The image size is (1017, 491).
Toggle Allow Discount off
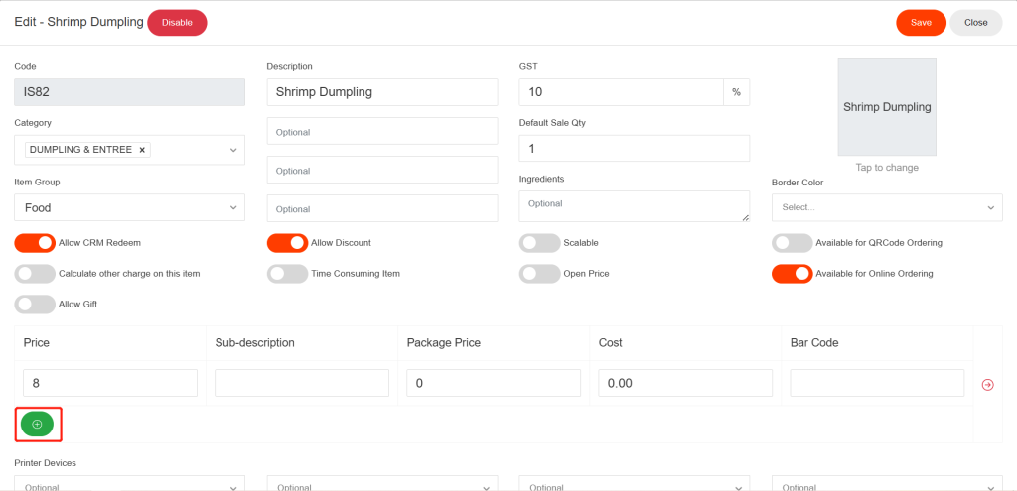(287, 243)
